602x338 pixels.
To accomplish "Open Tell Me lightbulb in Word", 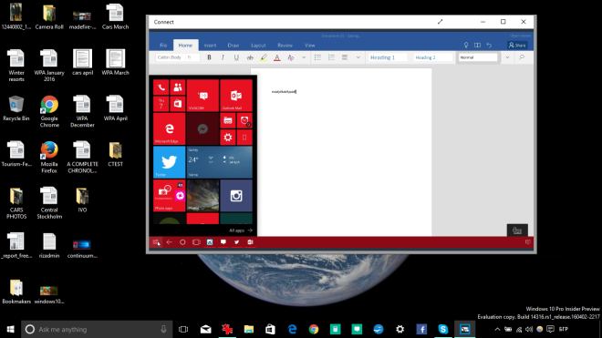I will tap(466, 46).
